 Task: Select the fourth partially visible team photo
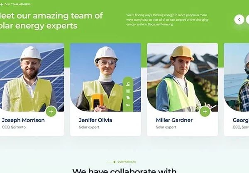(237, 77)
